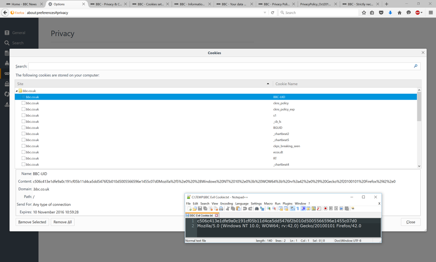Click the Notepad++ Save Macro icon
This screenshot has width=436, height=262.
347,209
